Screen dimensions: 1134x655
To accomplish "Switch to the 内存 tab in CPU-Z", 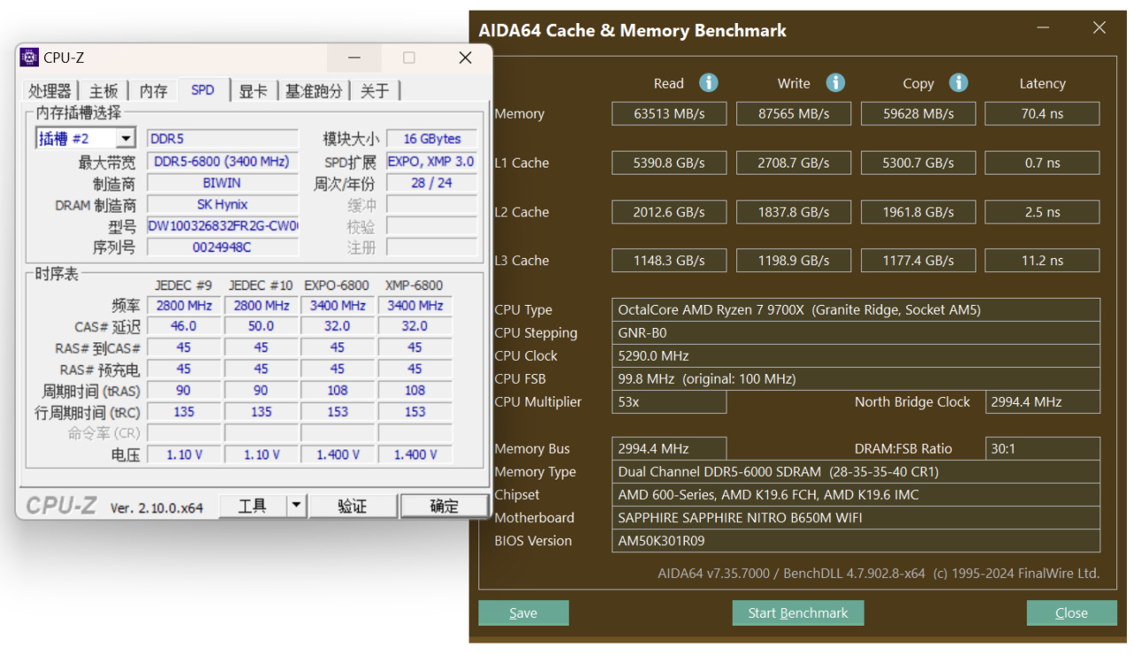I will (x=153, y=90).
